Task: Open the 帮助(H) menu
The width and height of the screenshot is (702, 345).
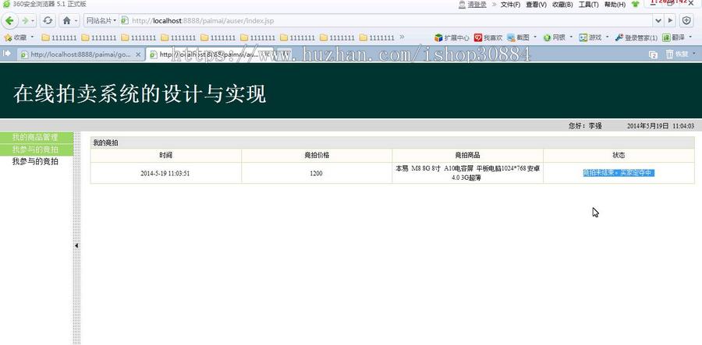Action: (615, 5)
